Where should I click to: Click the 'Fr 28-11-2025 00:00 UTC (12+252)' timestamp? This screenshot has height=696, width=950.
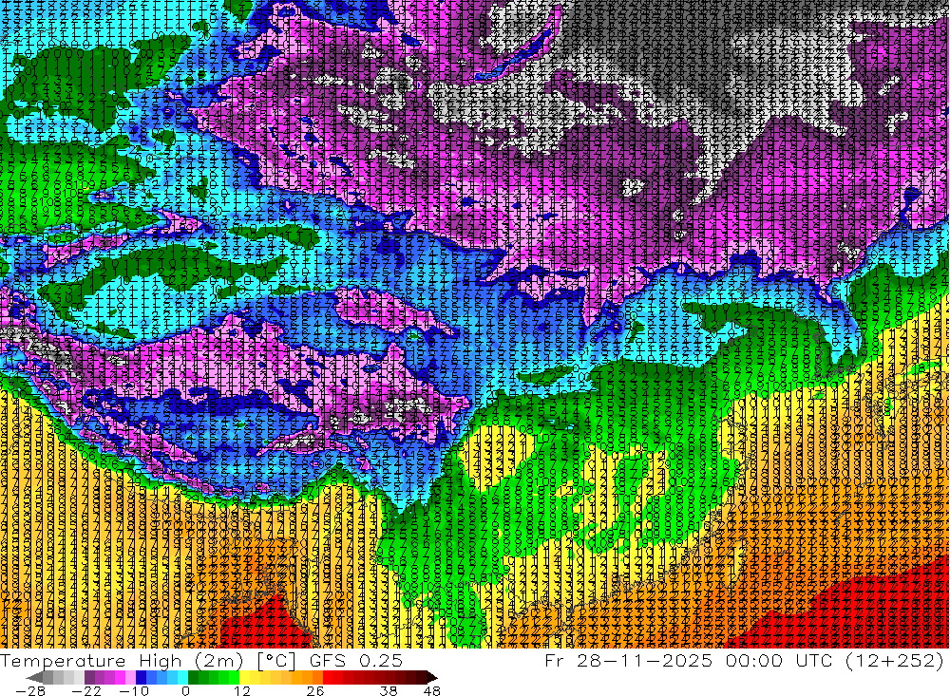pyautogui.click(x=745, y=660)
